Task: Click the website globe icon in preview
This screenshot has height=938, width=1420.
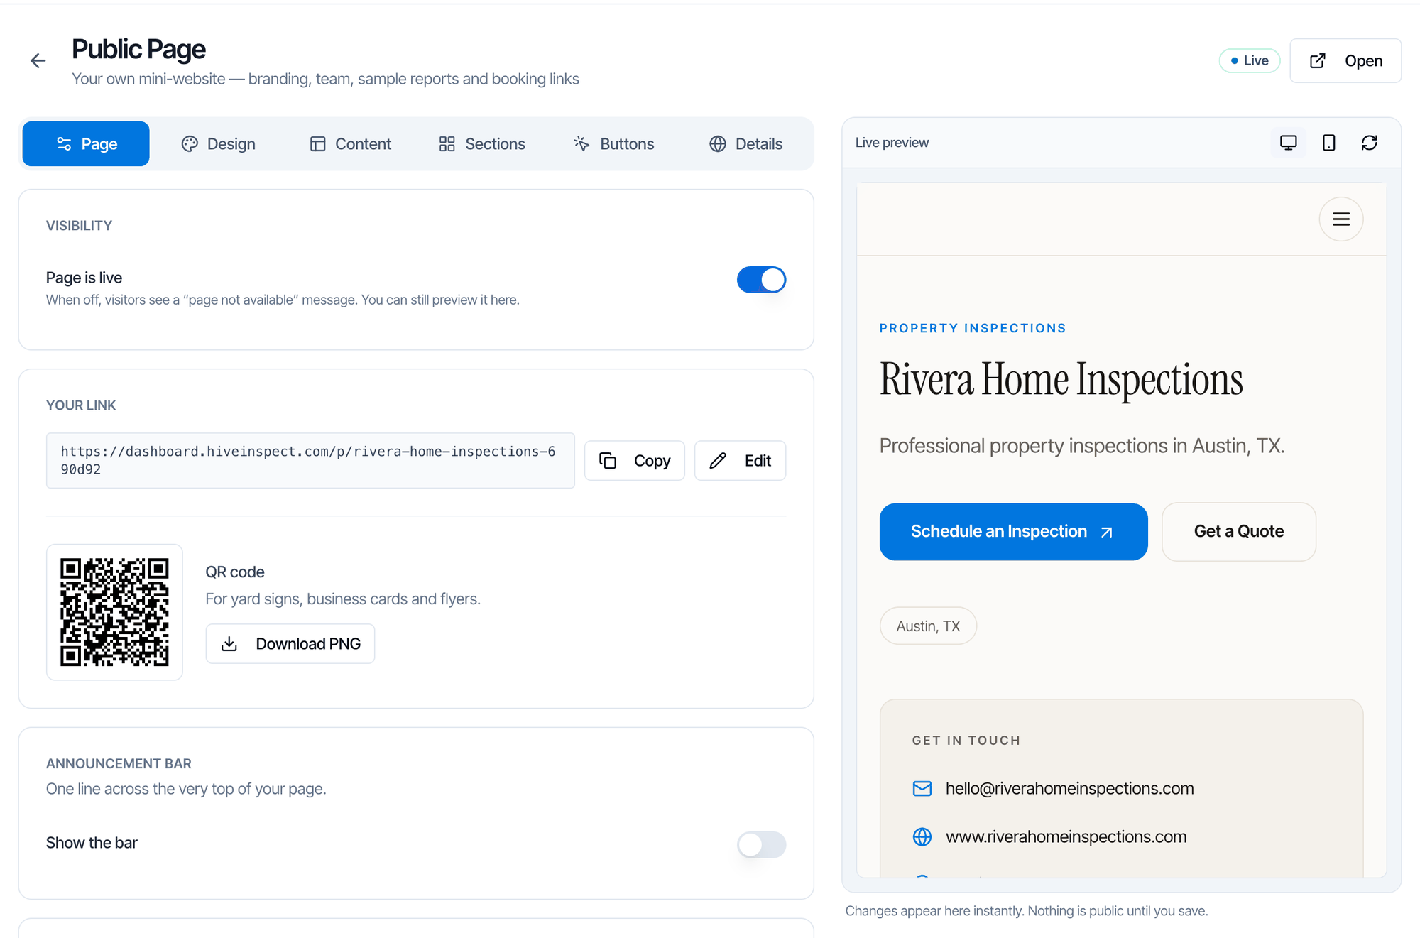Action: 922,837
